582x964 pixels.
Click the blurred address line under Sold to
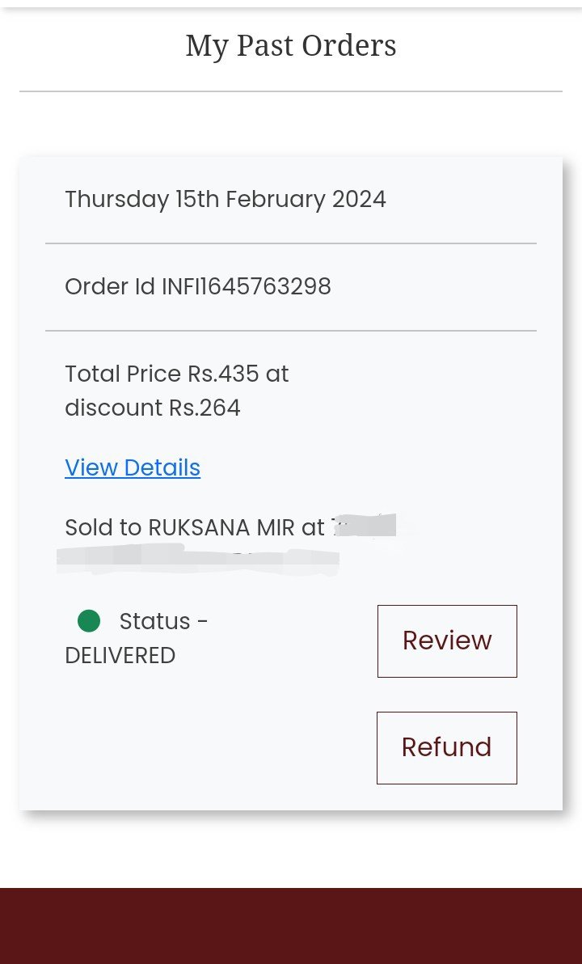(198, 558)
